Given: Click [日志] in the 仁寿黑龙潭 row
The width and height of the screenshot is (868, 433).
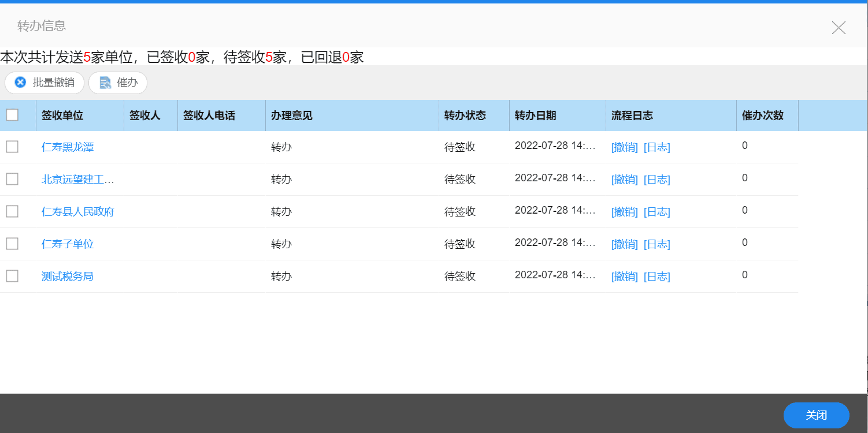Looking at the screenshot, I should pos(657,147).
